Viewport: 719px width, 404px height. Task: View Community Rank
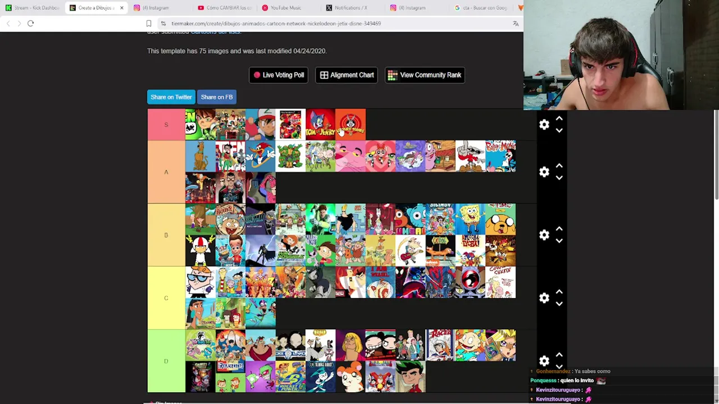coord(425,75)
